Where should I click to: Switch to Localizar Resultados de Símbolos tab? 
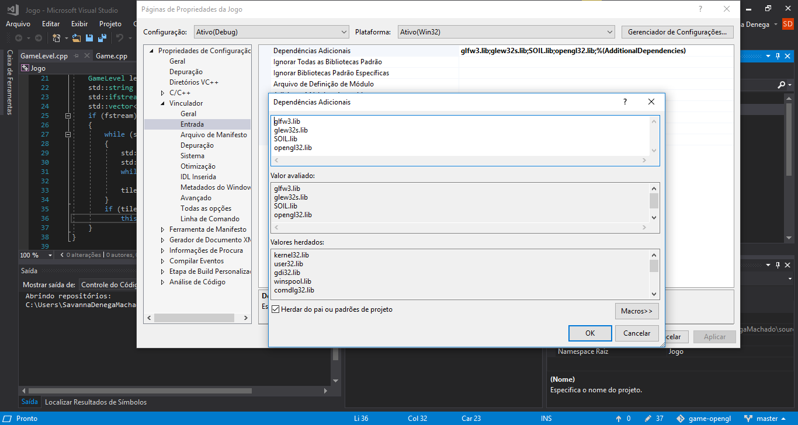(x=96, y=402)
